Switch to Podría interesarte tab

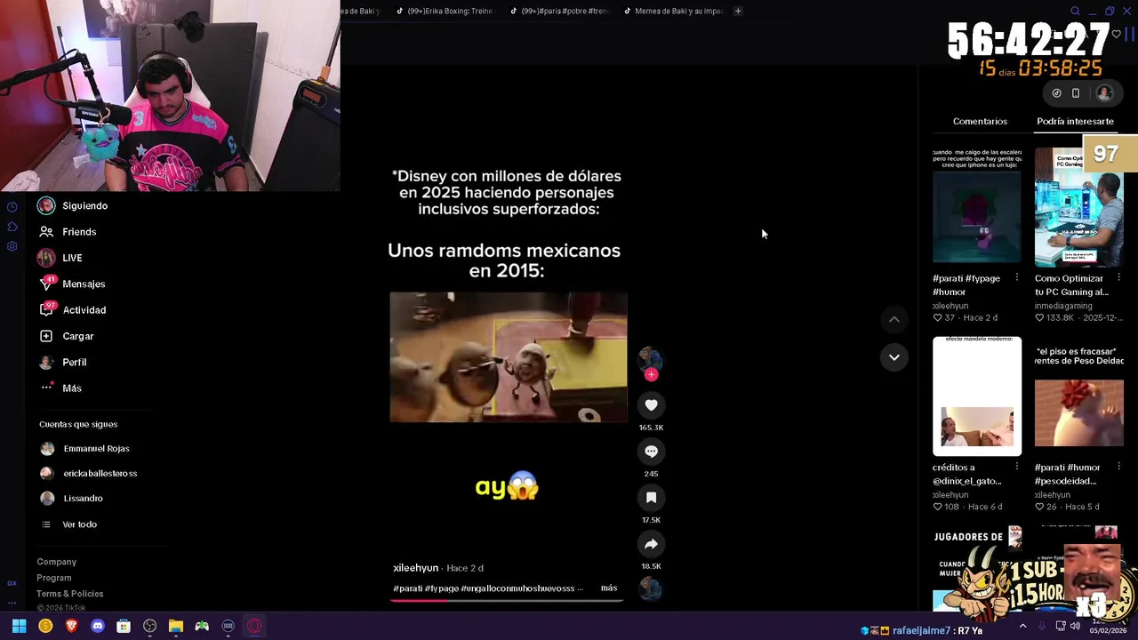(x=1075, y=121)
